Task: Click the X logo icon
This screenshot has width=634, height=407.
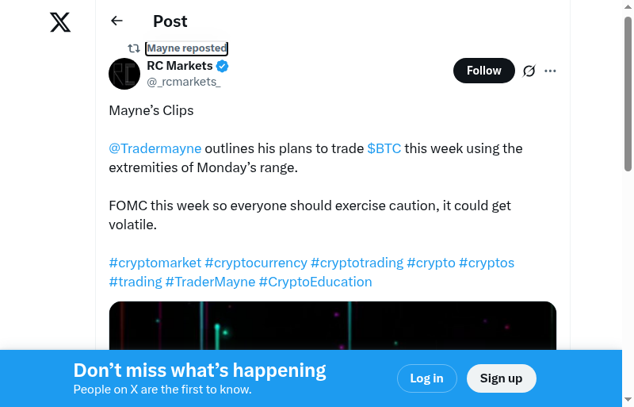Action: [x=60, y=22]
